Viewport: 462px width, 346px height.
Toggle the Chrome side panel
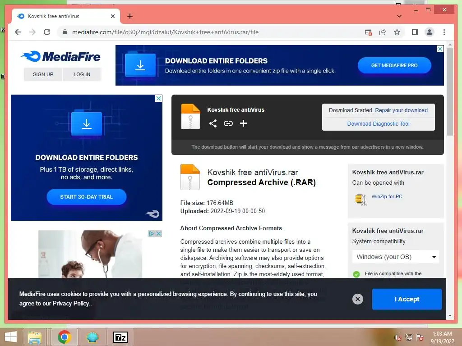tap(415, 32)
